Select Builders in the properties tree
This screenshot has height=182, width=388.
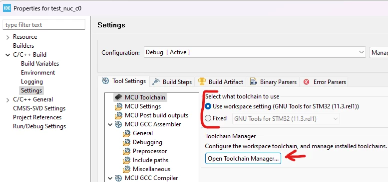pyautogui.click(x=23, y=46)
